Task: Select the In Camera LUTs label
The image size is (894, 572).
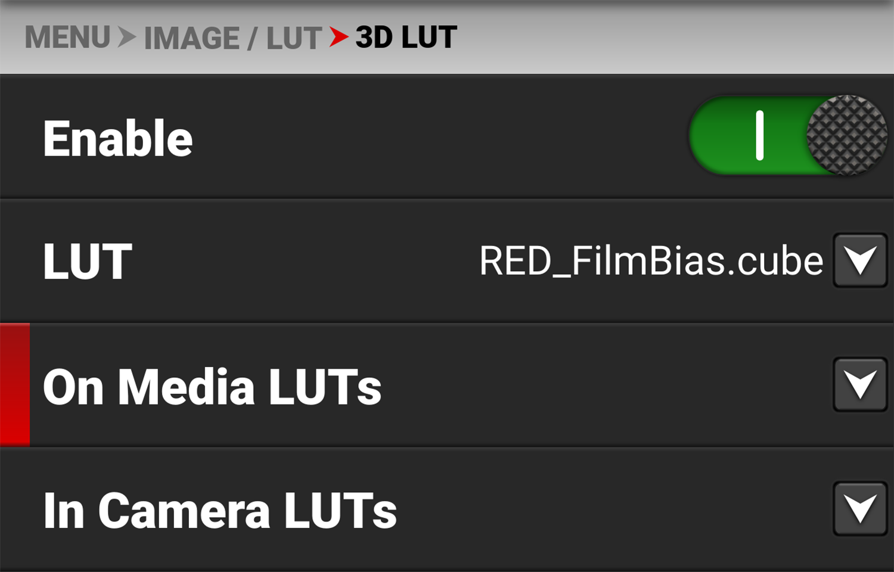Action: [x=219, y=511]
